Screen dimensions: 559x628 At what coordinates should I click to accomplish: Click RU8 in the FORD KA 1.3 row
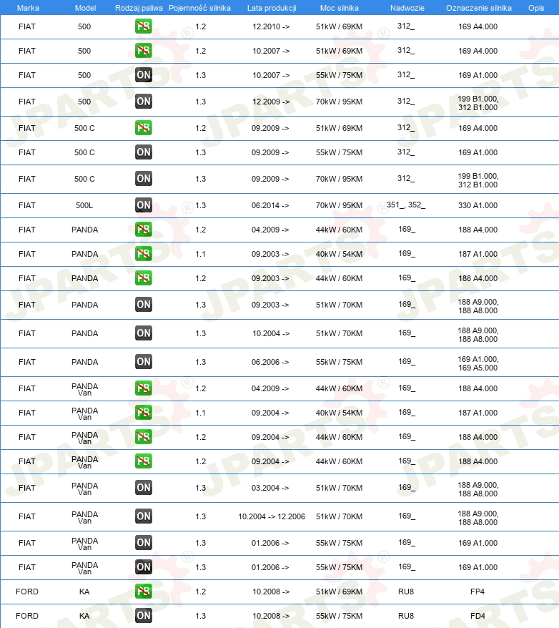tap(406, 616)
